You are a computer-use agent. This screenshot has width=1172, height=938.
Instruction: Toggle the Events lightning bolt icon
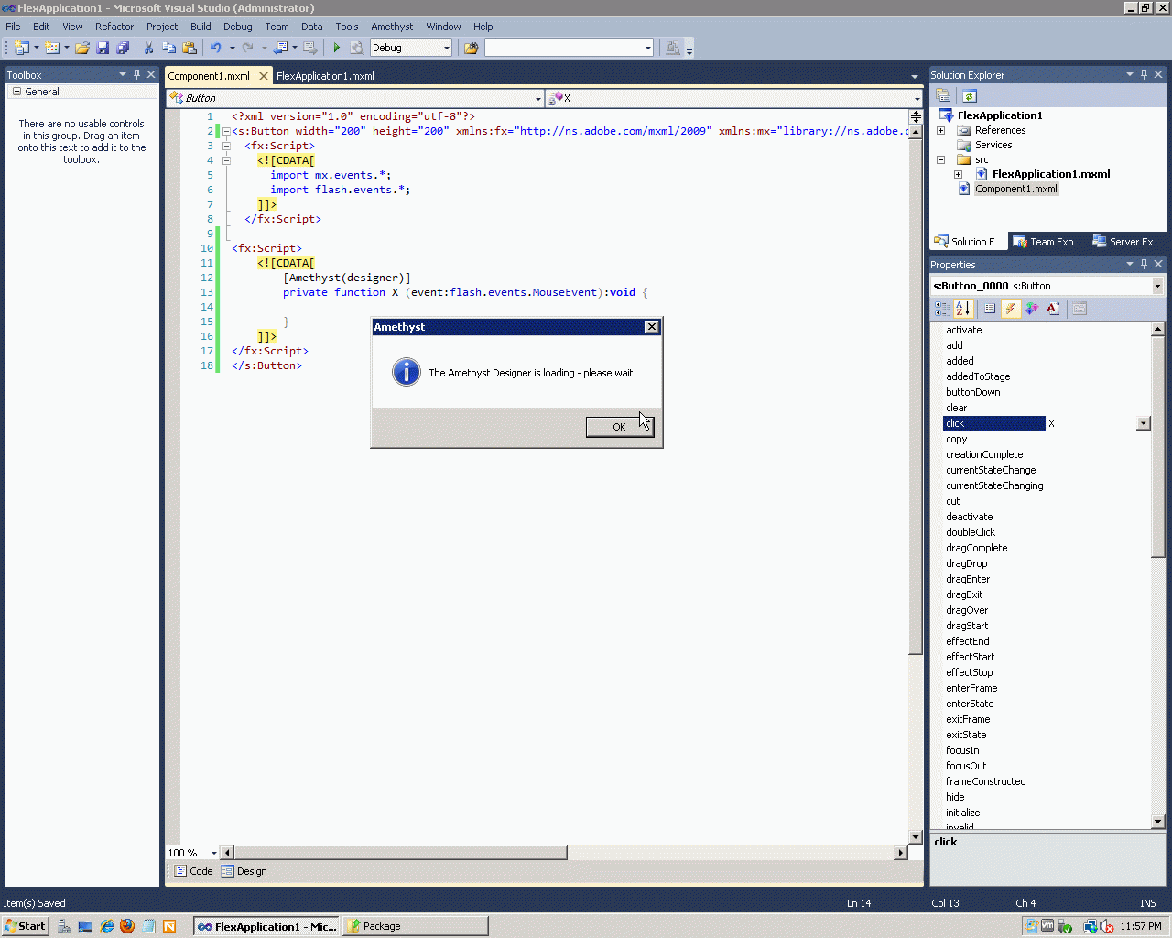(1011, 309)
